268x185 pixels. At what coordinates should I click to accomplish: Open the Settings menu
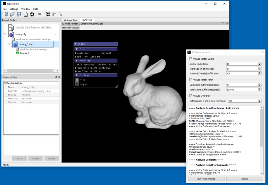pos(14,9)
